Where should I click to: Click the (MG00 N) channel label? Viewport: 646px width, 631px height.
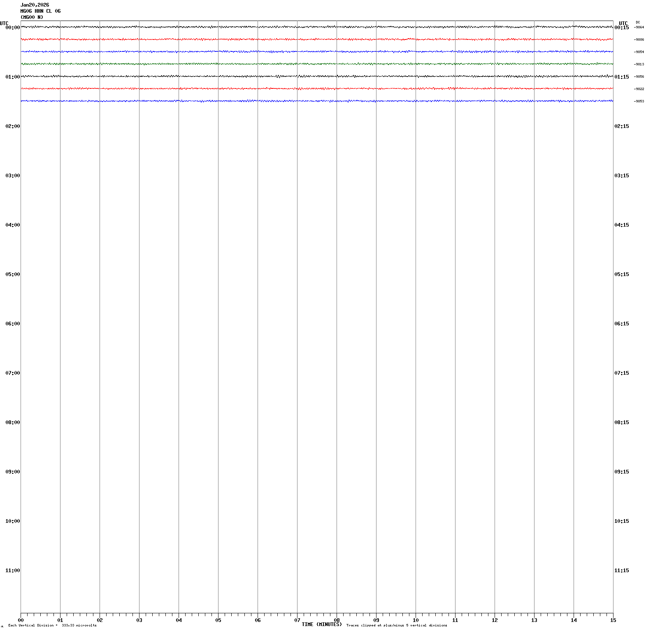click(32, 17)
